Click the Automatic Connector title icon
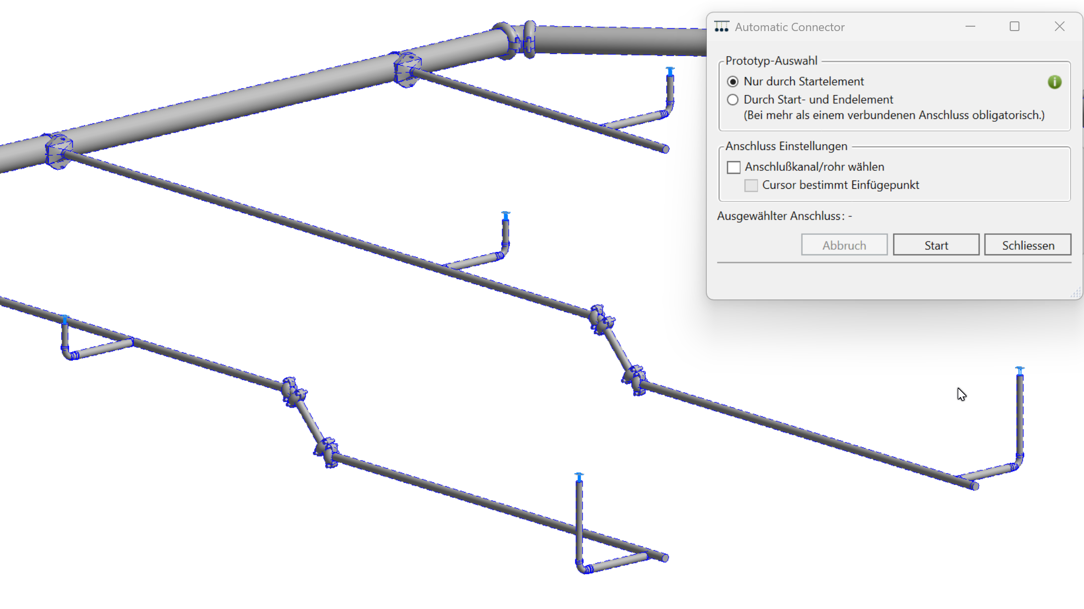1084x609 pixels. 721,27
